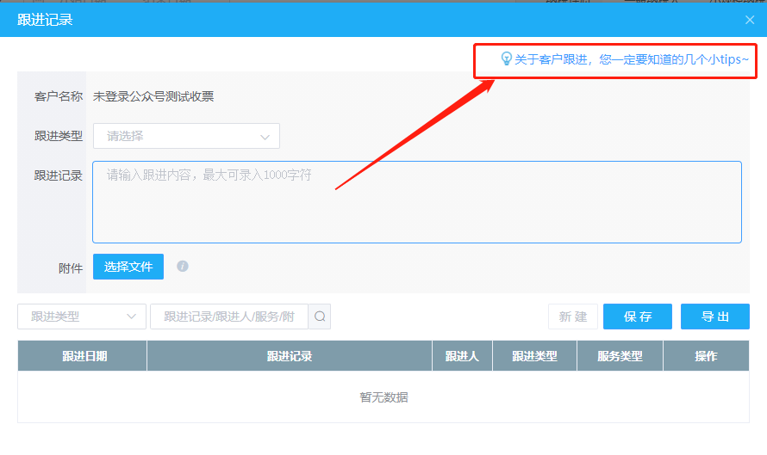The image size is (767, 455).
Task: Click the 跟进记录 dialog title
Action: click(45, 20)
